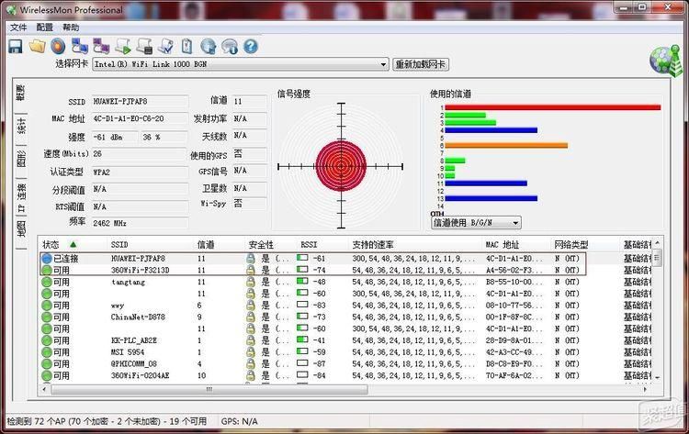The image size is (689, 434).
Task: Click the orange channel 6 usage bar
Action: pyautogui.click(x=506, y=145)
